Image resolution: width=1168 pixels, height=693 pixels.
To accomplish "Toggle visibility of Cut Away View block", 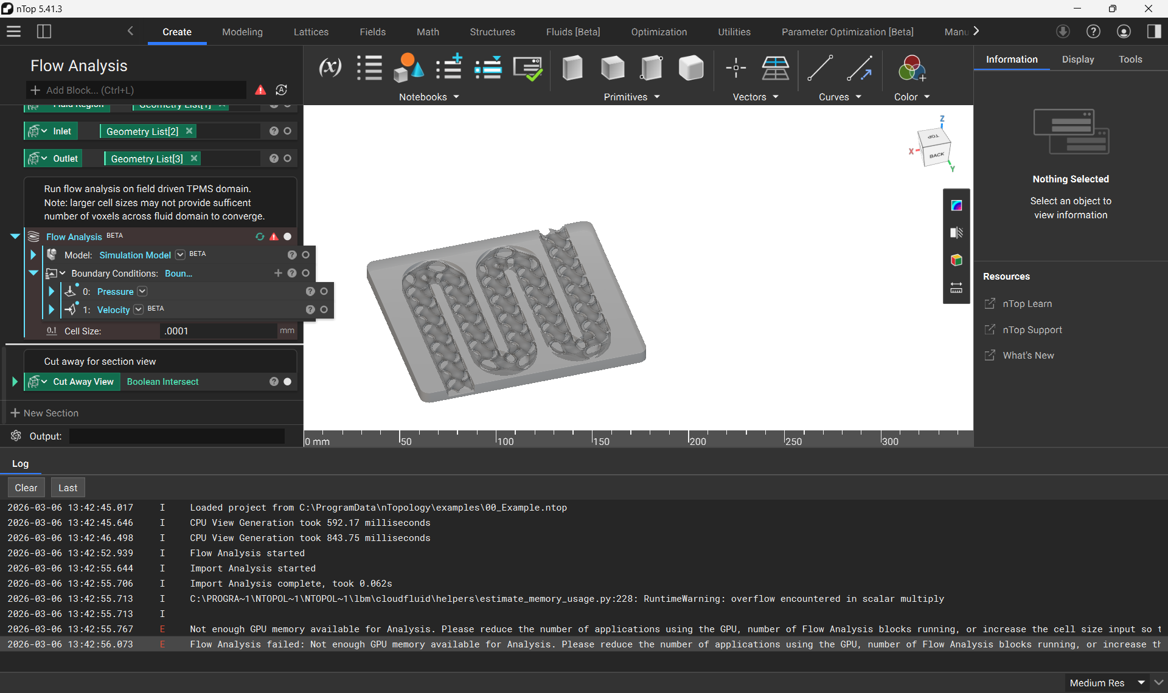I will coord(287,381).
